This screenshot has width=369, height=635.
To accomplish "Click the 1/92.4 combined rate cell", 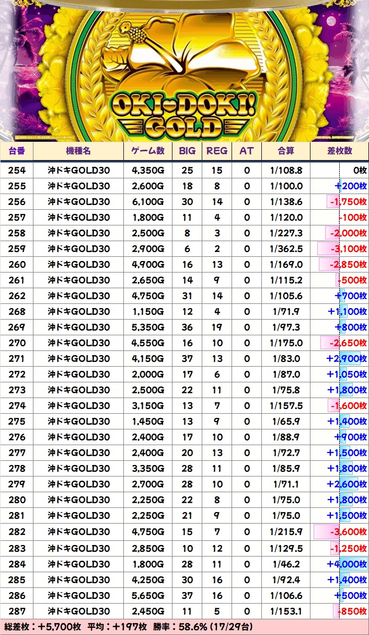I will point(286,580).
